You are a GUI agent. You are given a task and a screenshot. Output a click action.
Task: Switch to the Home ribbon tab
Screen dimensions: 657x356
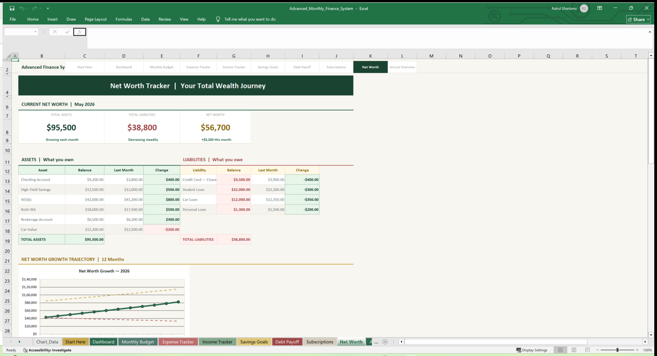pos(33,19)
